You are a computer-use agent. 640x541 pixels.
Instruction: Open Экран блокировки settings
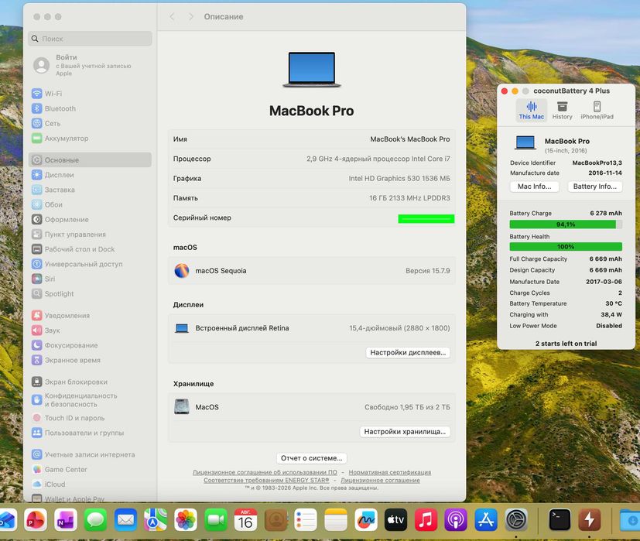pyautogui.click(x=91, y=382)
